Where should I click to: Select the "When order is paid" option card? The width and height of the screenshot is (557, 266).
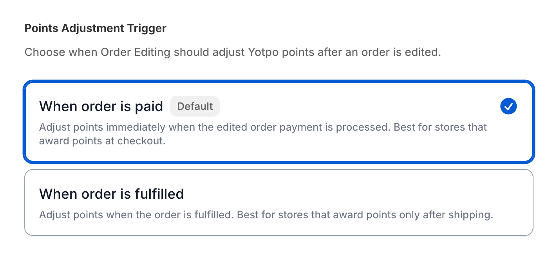[x=279, y=122]
